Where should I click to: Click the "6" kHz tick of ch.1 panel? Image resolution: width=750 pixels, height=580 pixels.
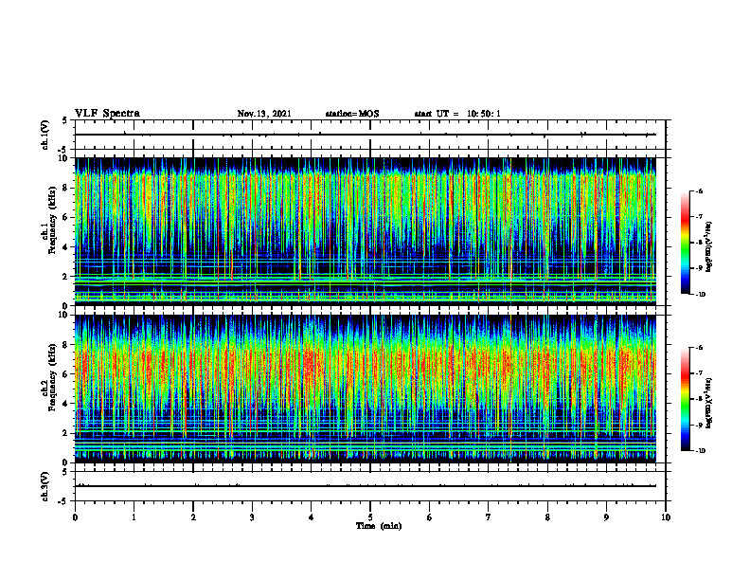click(x=65, y=217)
